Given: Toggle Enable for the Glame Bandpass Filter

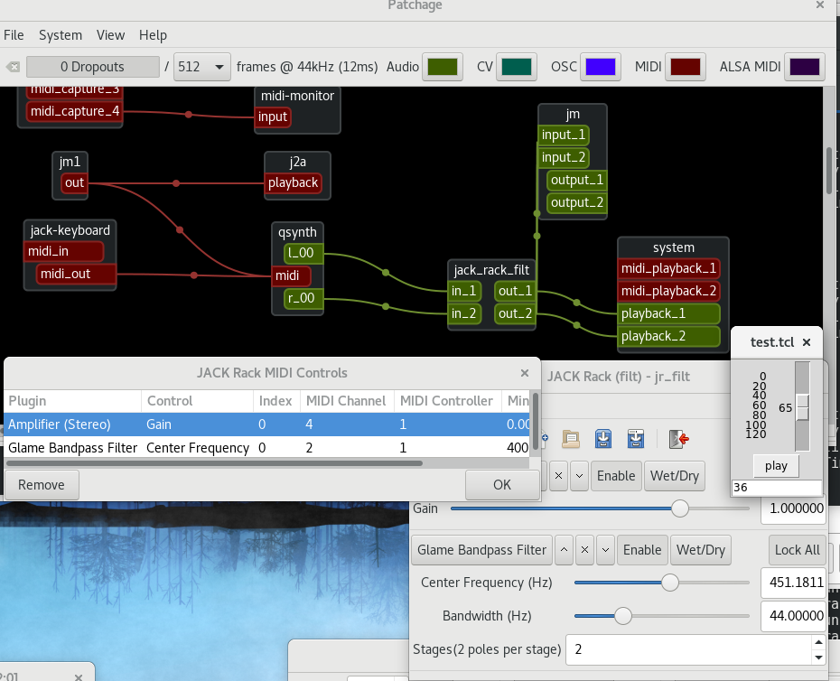Looking at the screenshot, I should pyautogui.click(x=642, y=550).
